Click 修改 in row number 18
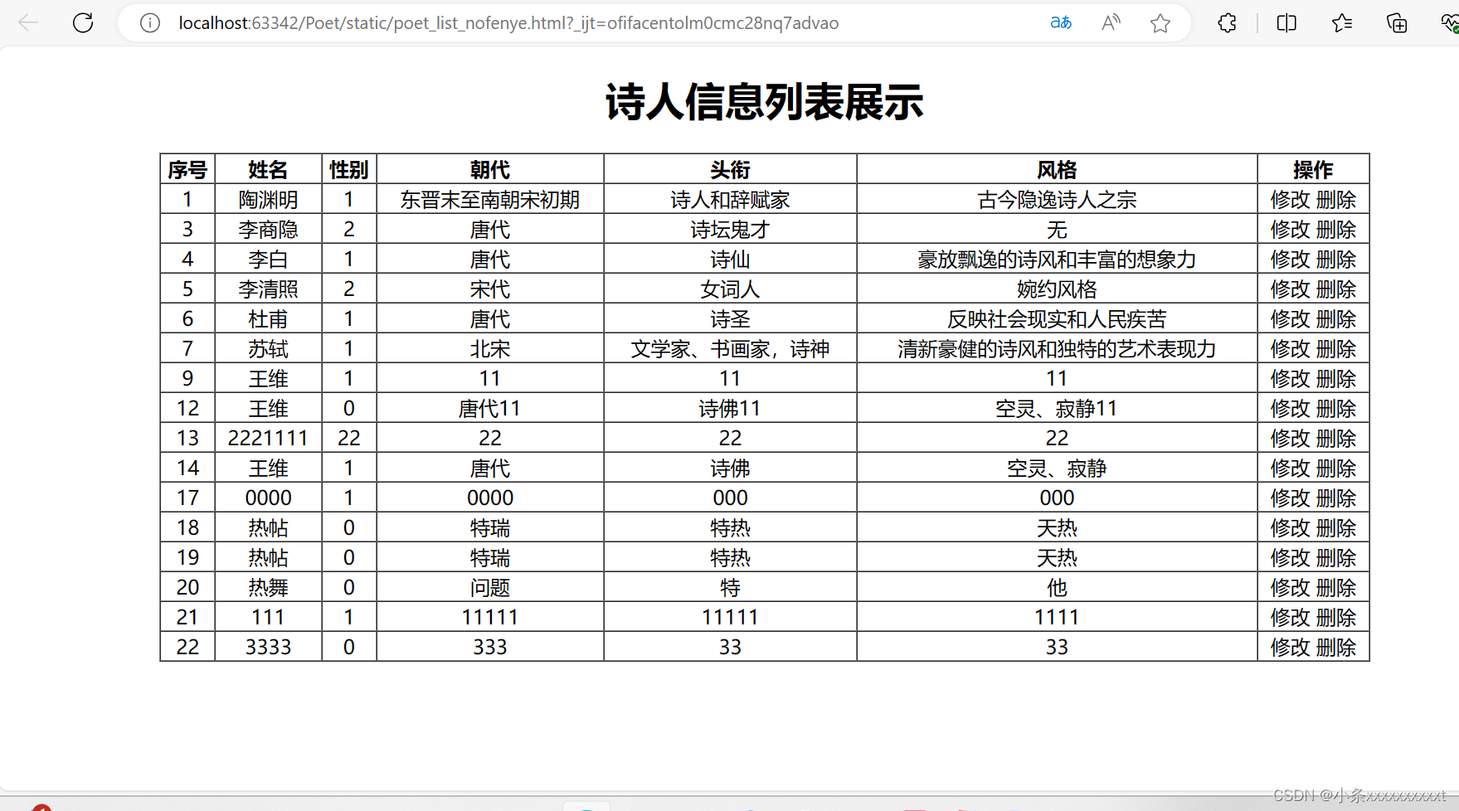The image size is (1459, 811). tap(1290, 528)
